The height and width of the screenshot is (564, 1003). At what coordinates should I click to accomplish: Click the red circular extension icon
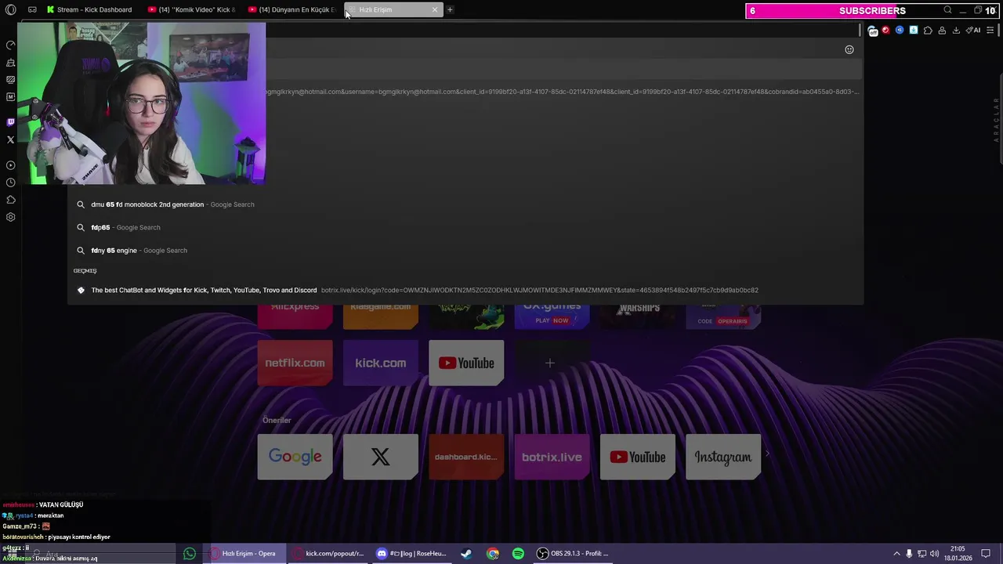point(886,31)
